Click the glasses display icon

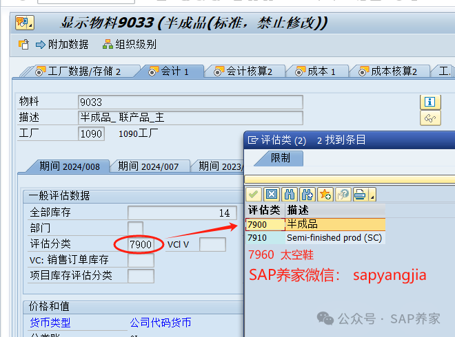pyautogui.click(x=430, y=118)
